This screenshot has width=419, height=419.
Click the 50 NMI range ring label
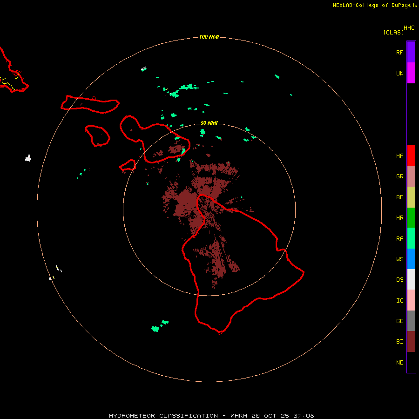[209, 123]
